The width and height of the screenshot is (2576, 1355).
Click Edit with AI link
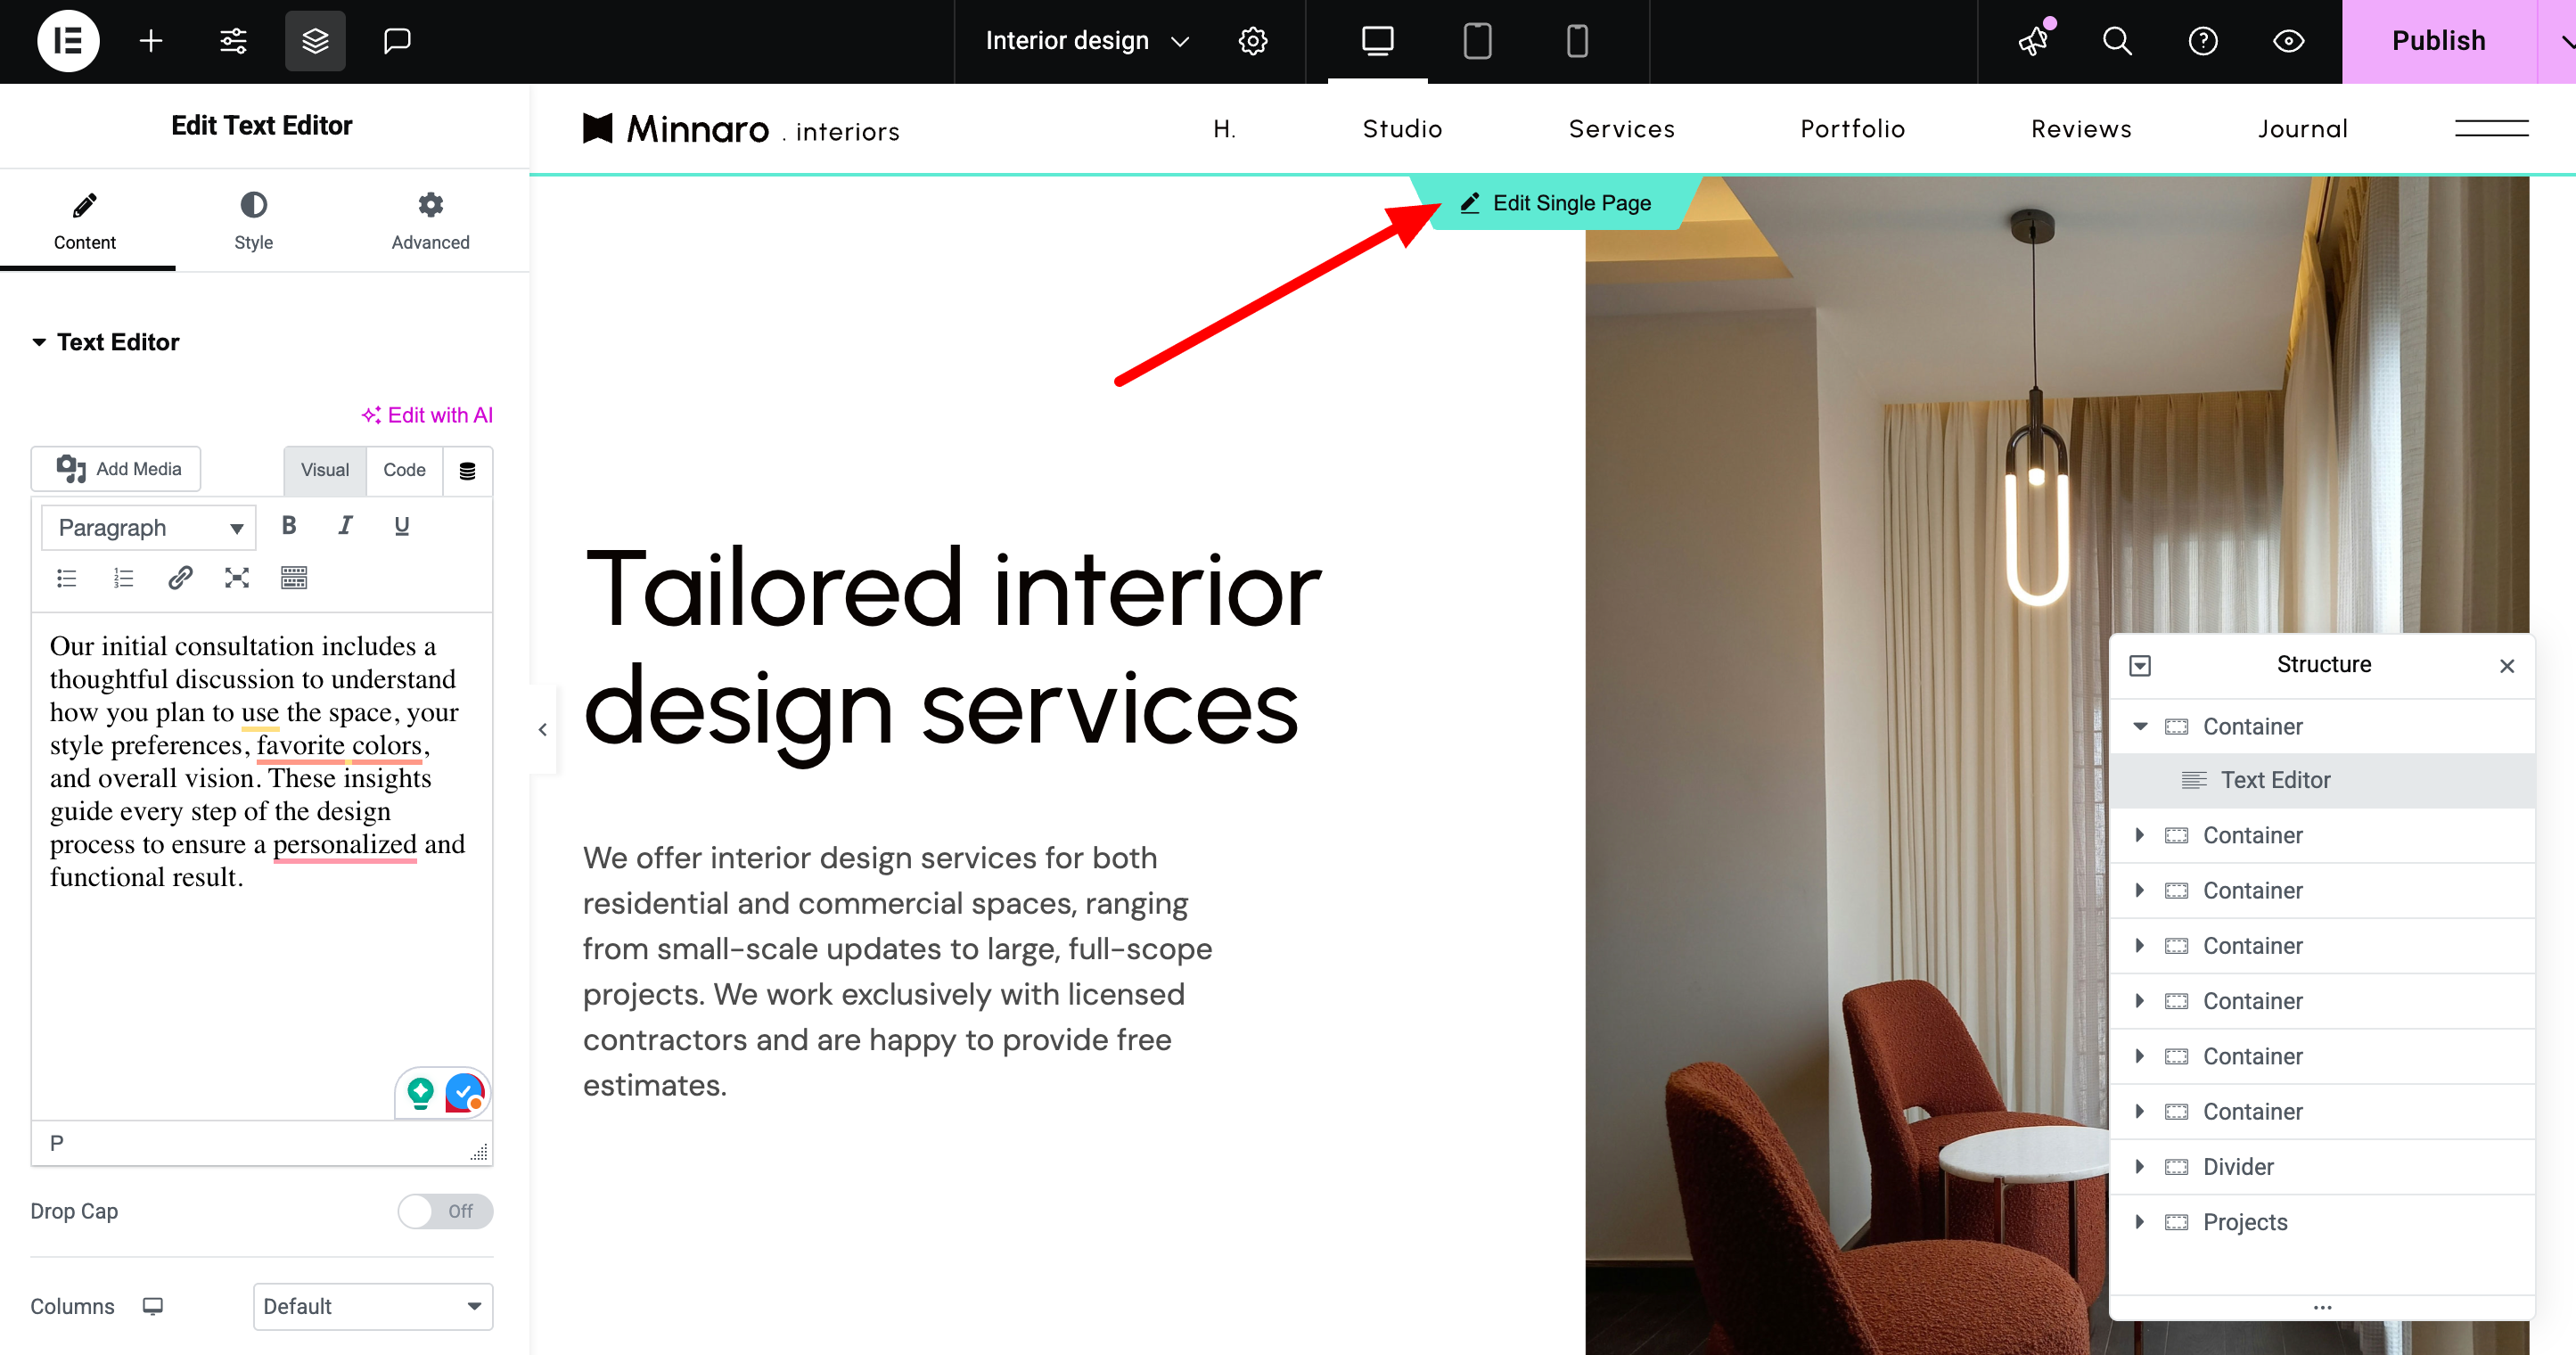point(427,415)
